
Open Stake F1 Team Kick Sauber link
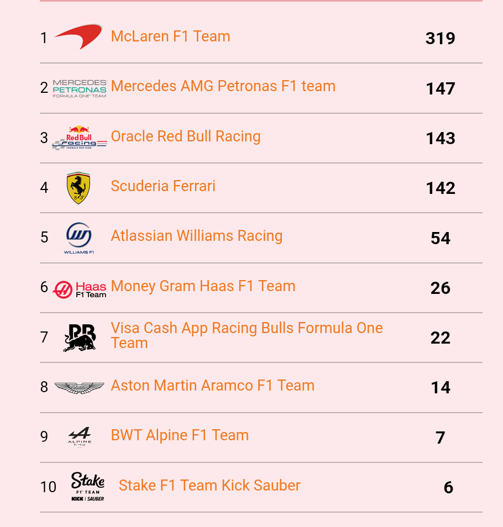coord(209,486)
